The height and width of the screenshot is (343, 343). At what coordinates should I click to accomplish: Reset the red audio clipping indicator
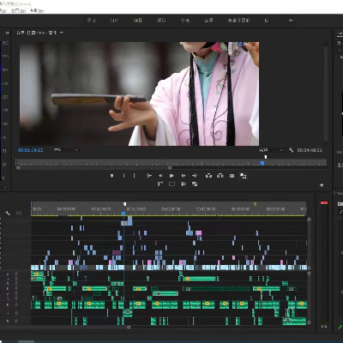point(324,202)
